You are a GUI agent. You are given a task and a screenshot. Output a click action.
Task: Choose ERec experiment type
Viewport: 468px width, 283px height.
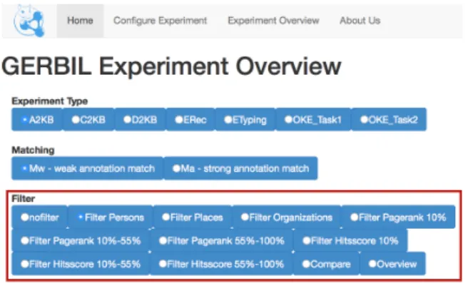point(190,120)
